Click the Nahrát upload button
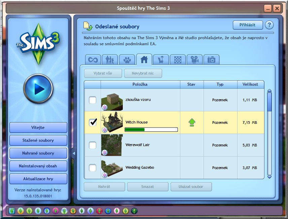This screenshot has height=219, width=288. (x=104, y=187)
